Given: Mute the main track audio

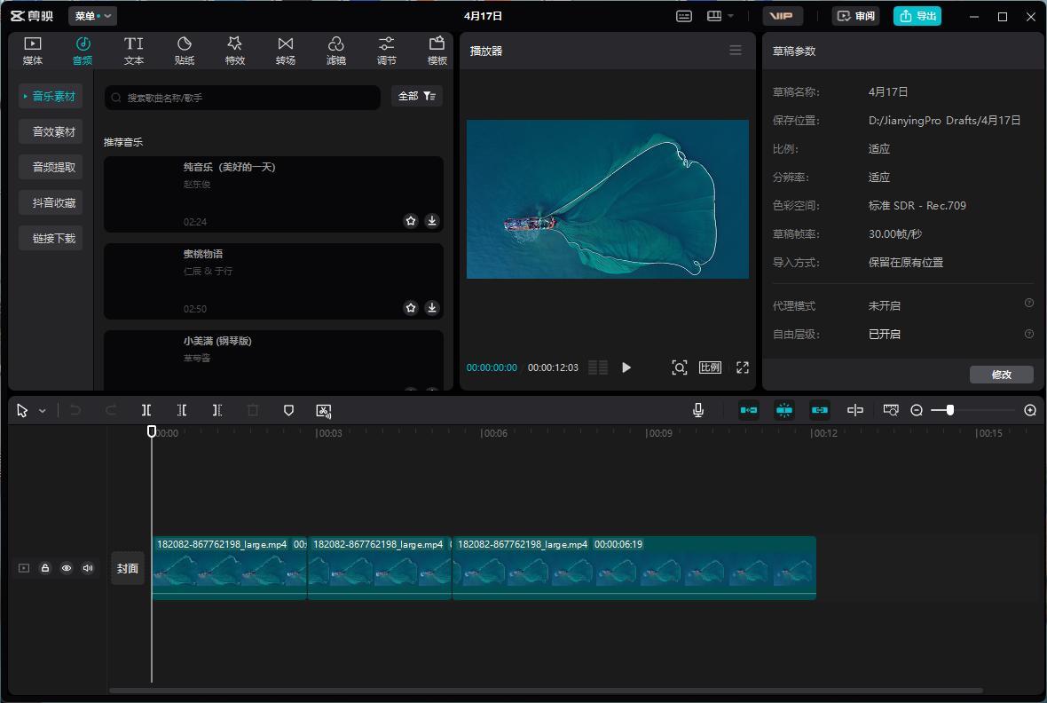Looking at the screenshot, I should tap(88, 568).
